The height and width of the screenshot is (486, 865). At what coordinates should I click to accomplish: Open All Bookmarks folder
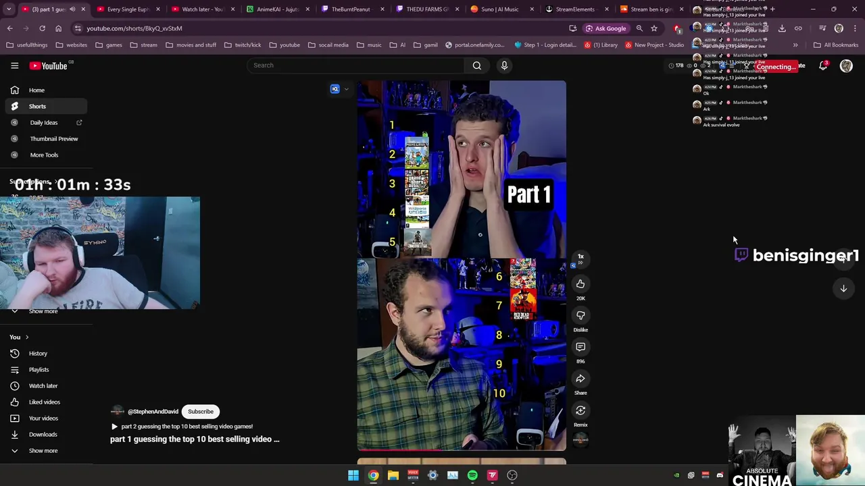836,45
